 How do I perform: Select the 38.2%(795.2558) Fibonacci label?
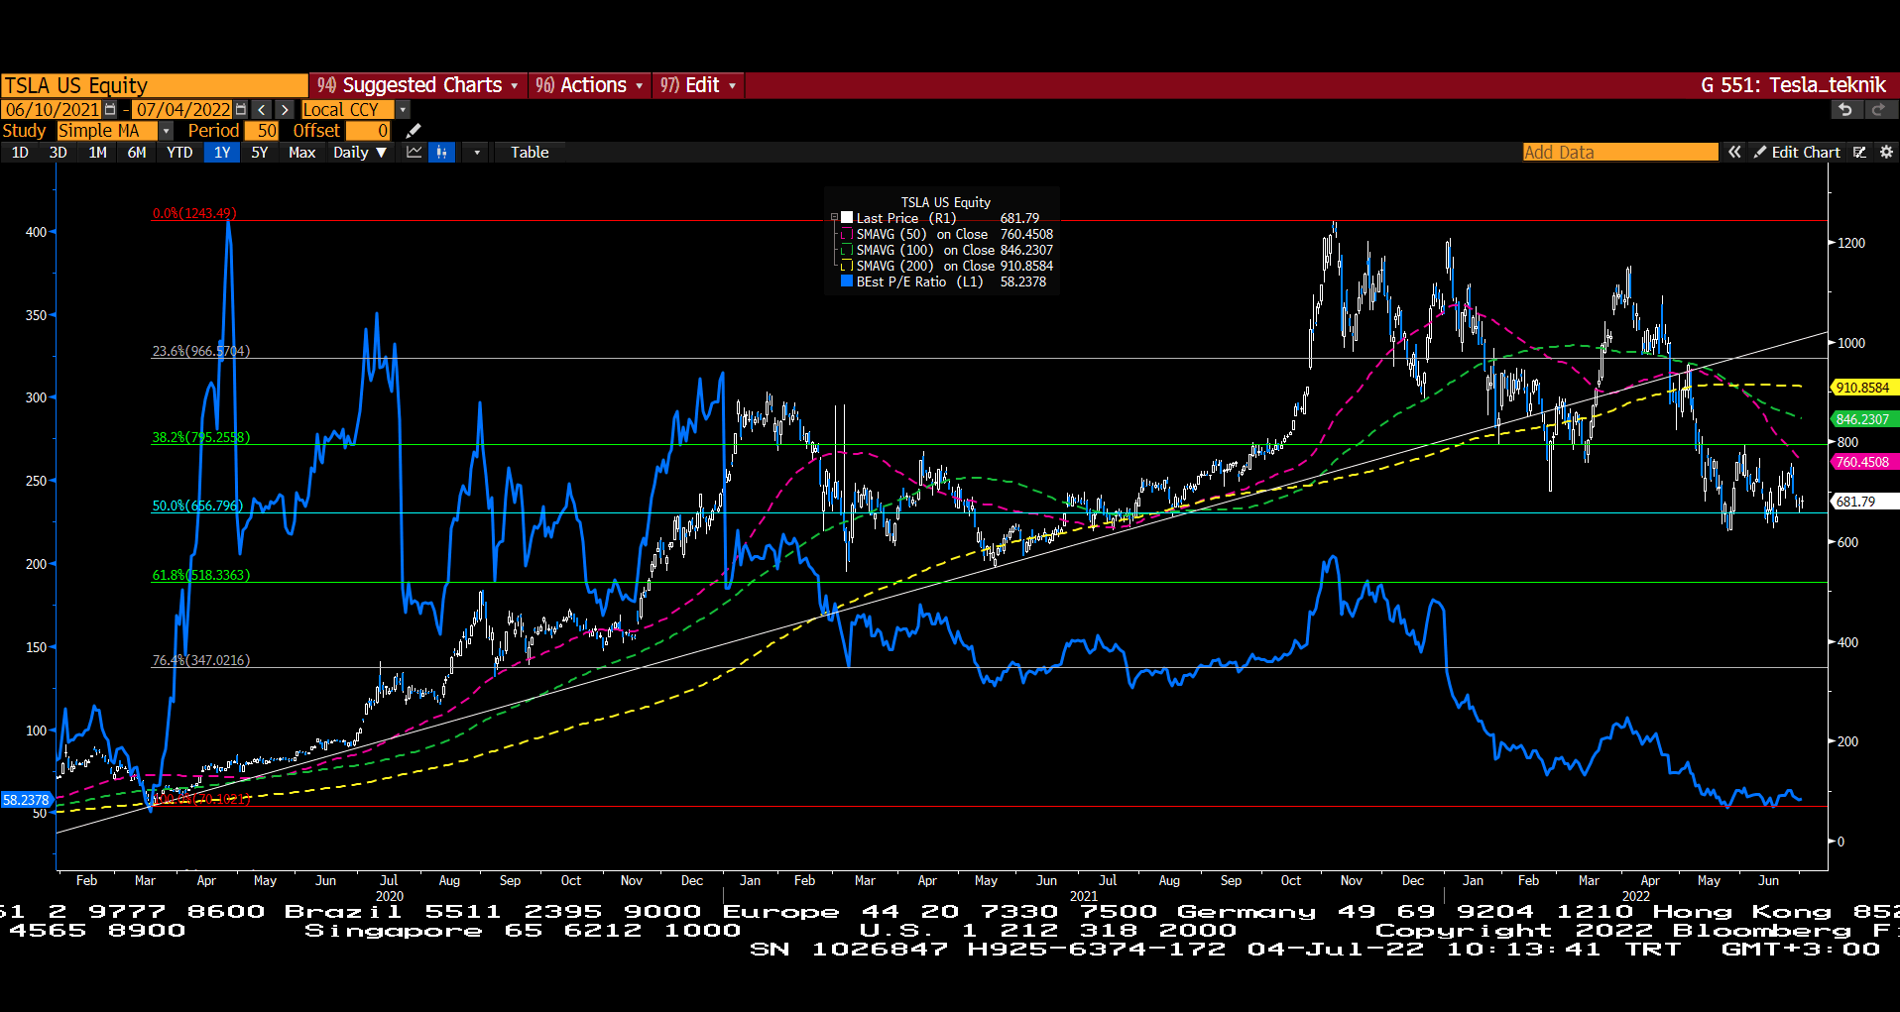tap(201, 438)
